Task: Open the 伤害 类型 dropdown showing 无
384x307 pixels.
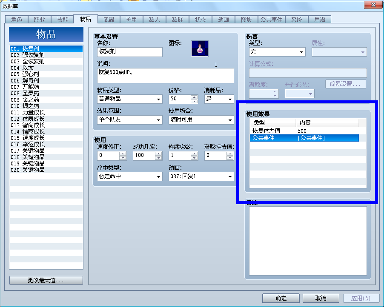Action: (x=277, y=52)
